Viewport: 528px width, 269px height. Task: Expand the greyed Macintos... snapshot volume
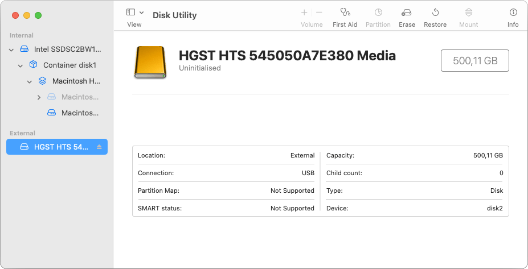pos(39,97)
